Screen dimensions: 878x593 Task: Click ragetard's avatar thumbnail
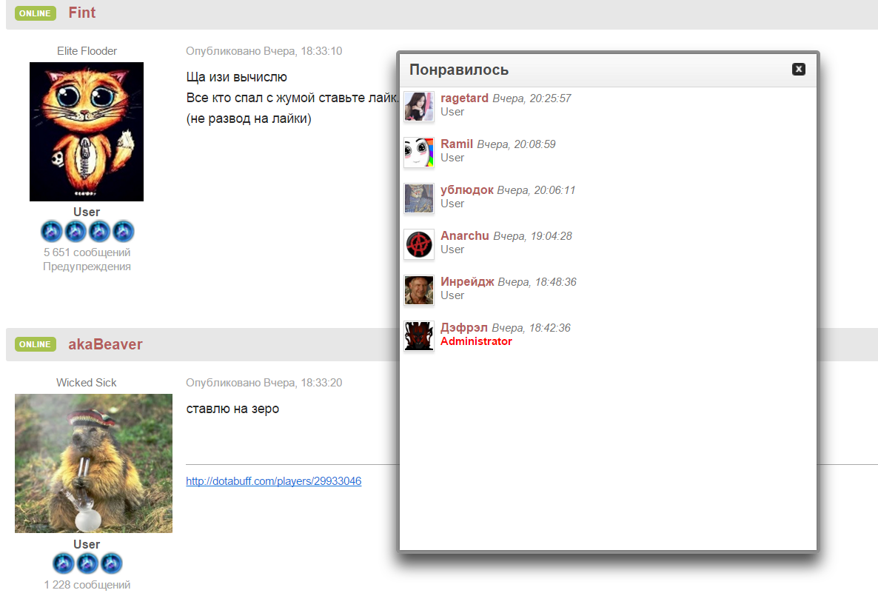click(x=419, y=107)
